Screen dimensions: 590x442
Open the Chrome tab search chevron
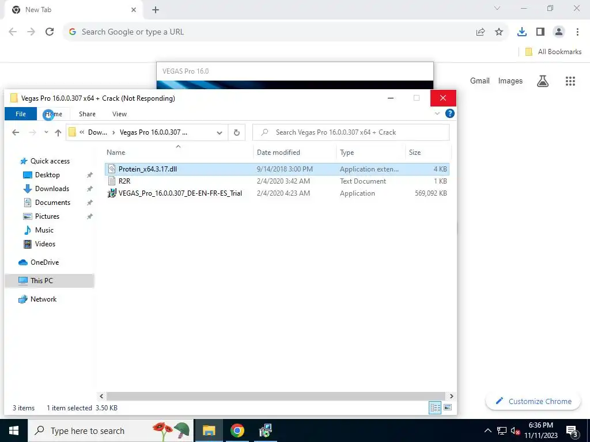click(497, 8)
